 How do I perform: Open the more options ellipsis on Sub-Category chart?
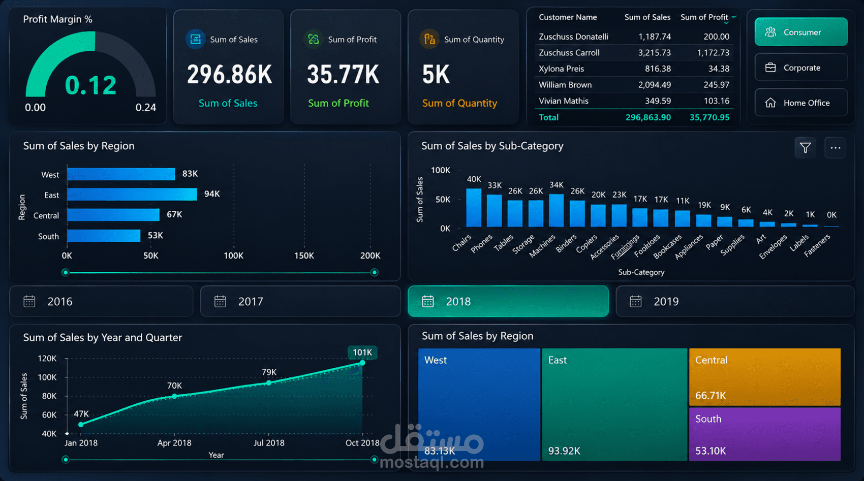click(x=836, y=148)
